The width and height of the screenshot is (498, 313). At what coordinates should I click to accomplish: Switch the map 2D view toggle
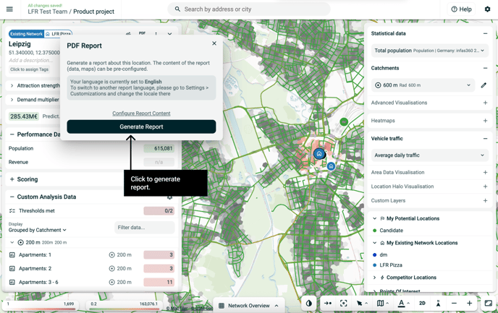[422, 304]
